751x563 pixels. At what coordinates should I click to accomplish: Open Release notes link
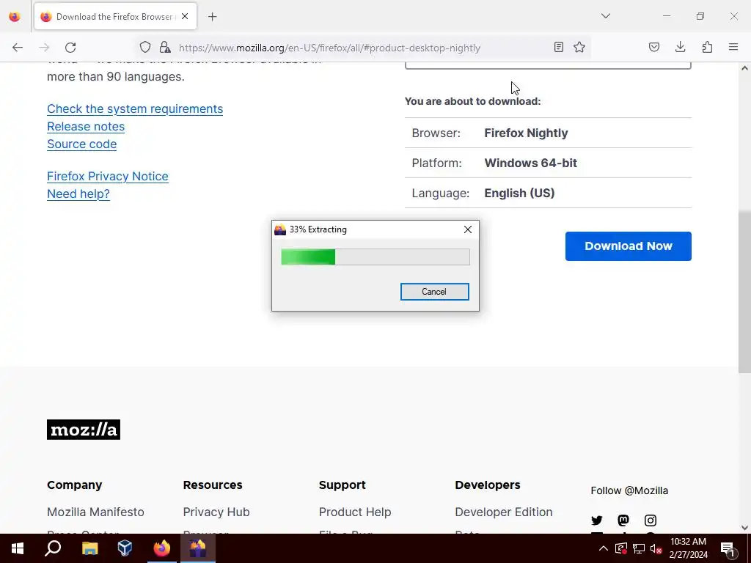click(86, 126)
